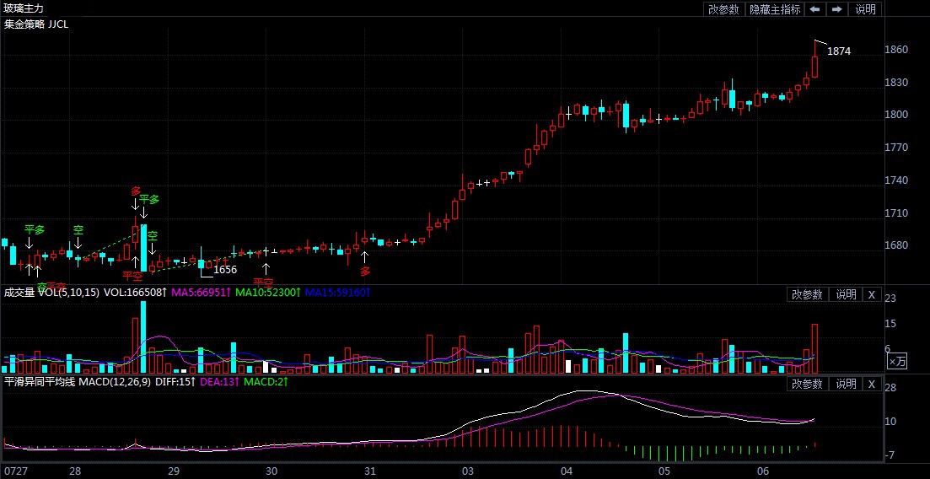Click the right arrow navigation button
Screen dimensions: 930x479
click(836, 9)
